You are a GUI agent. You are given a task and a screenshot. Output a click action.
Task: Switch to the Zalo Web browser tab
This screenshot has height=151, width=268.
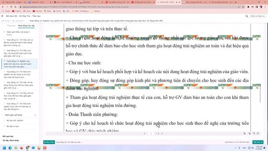pos(91,2)
